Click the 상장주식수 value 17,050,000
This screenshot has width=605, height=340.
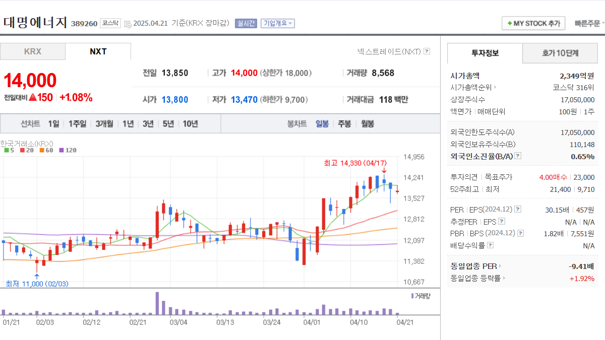click(577, 99)
